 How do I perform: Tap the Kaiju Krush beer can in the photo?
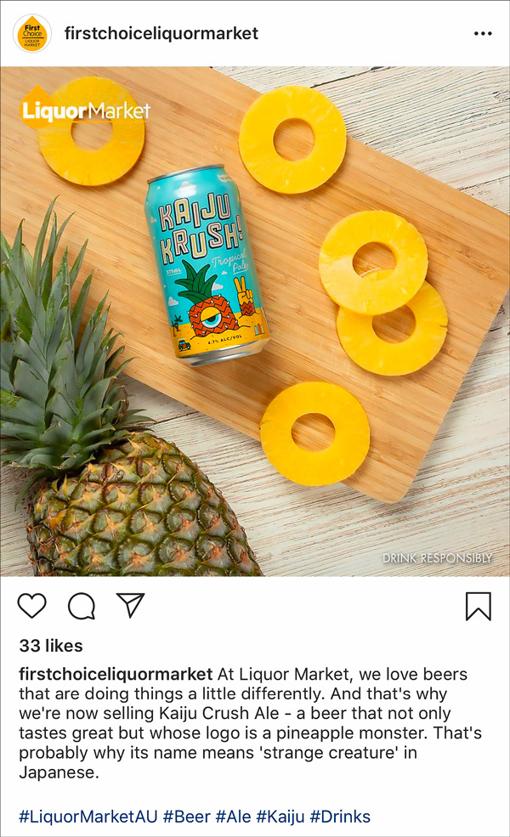pyautogui.click(x=207, y=265)
